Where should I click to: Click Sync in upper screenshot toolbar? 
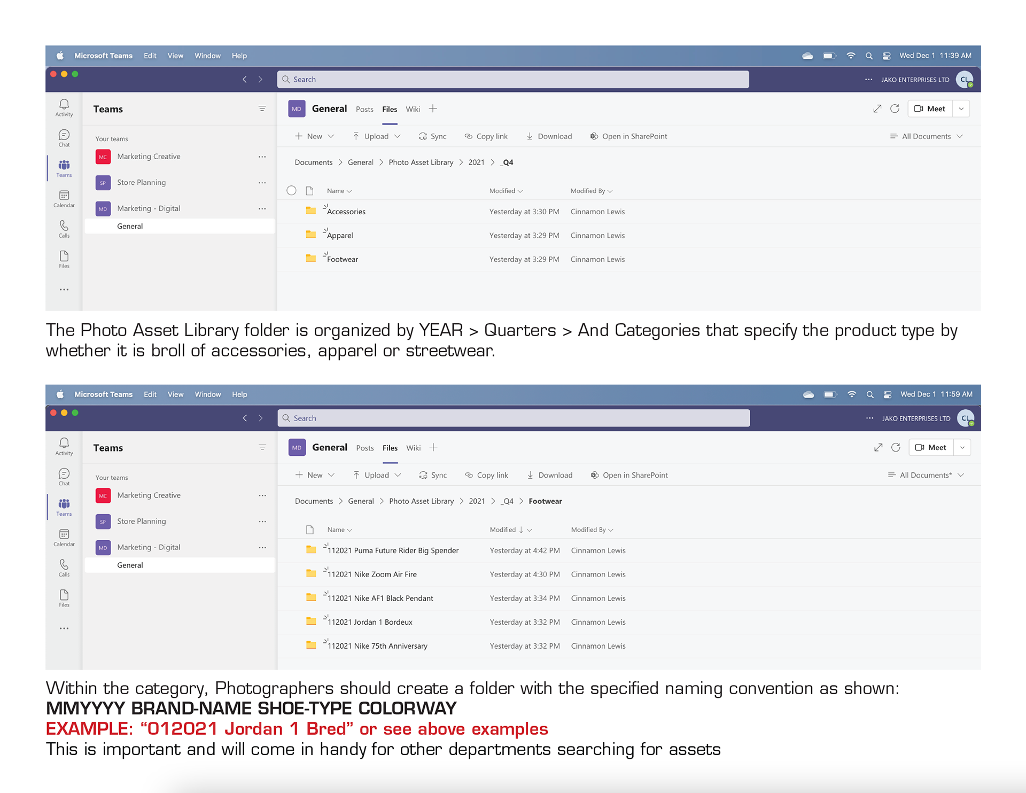tap(433, 136)
